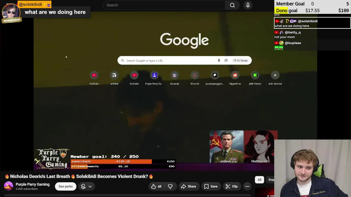Click the Google search box in video
The image size is (351, 197).
[184, 60]
